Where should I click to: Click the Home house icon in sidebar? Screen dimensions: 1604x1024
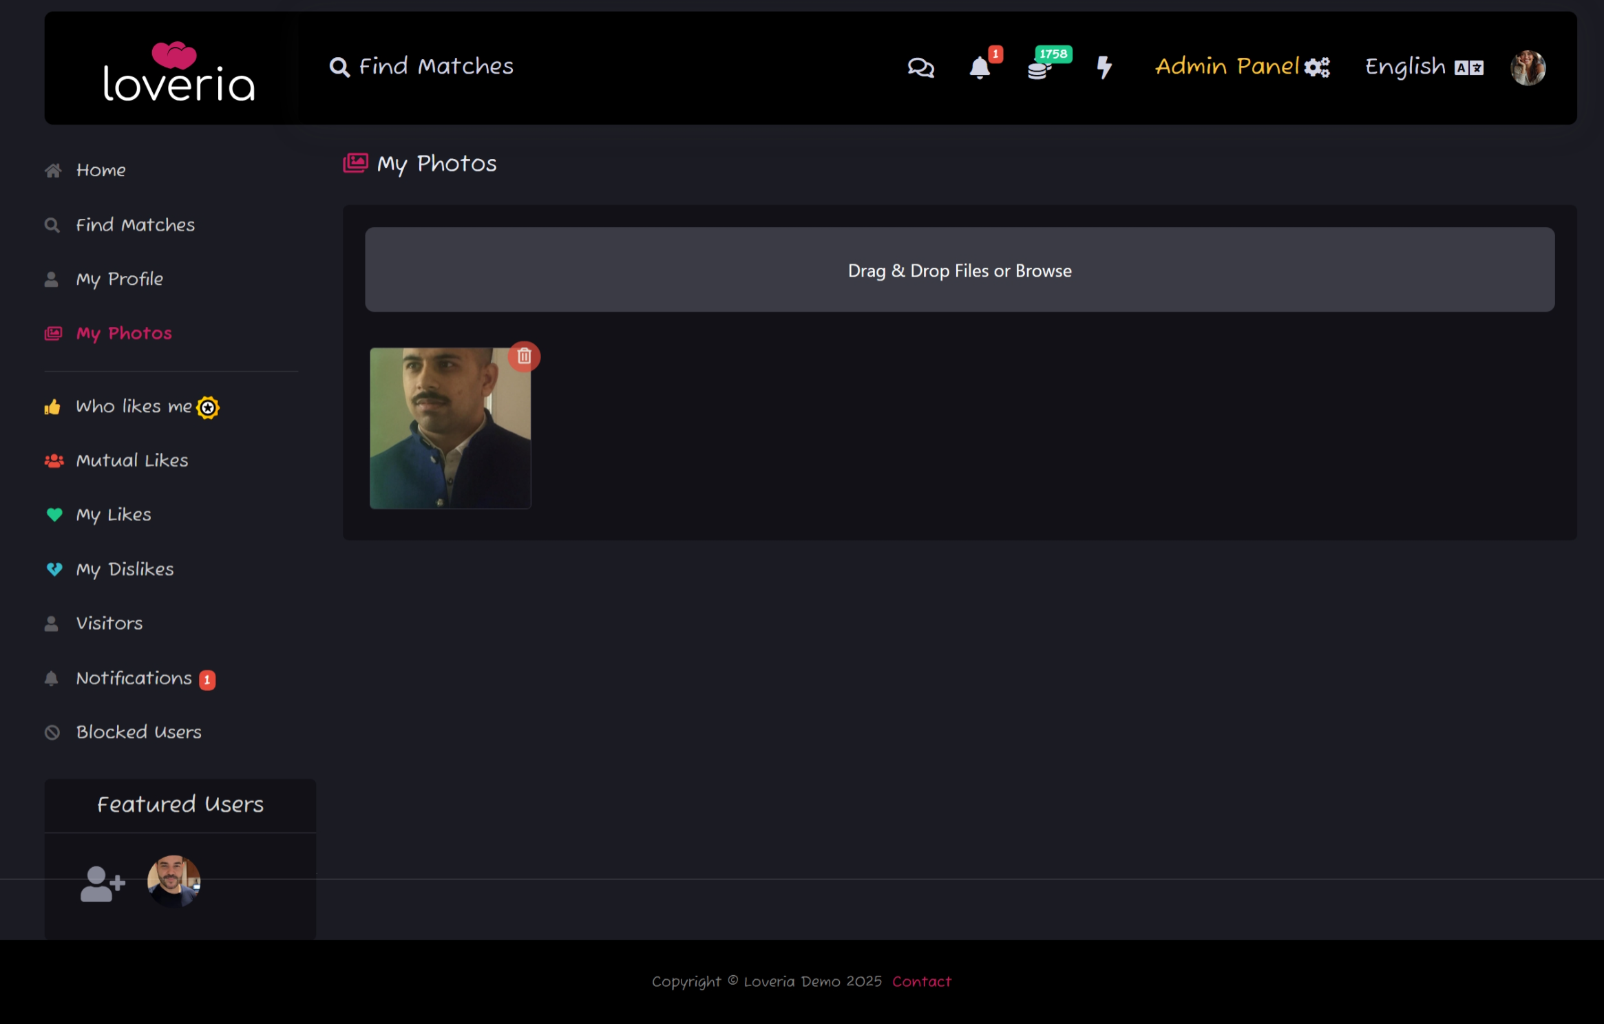53,170
